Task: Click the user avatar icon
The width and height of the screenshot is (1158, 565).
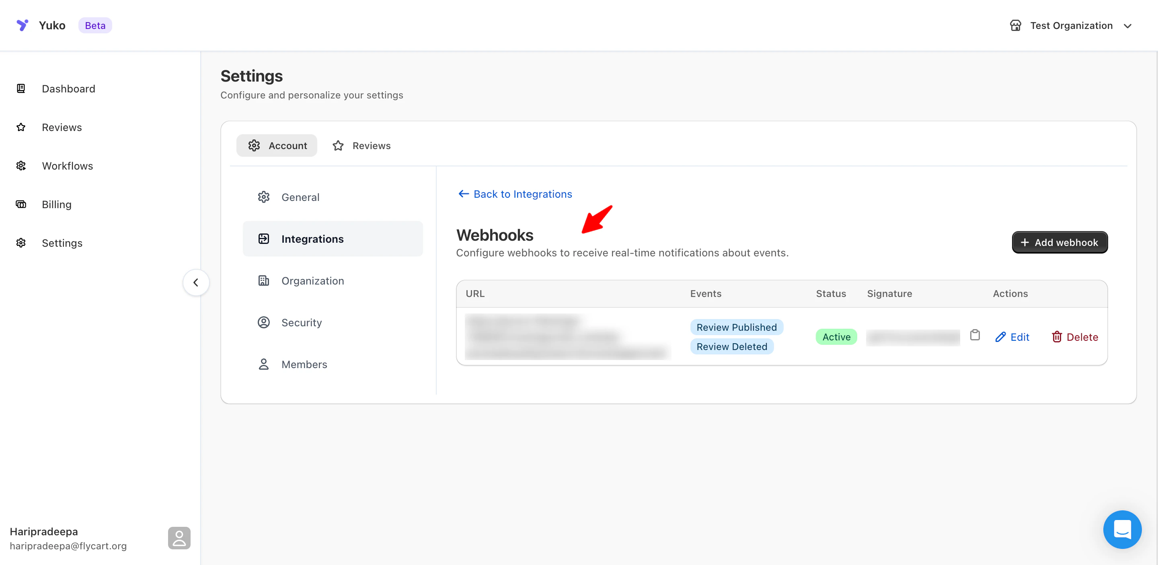Action: pyautogui.click(x=179, y=538)
